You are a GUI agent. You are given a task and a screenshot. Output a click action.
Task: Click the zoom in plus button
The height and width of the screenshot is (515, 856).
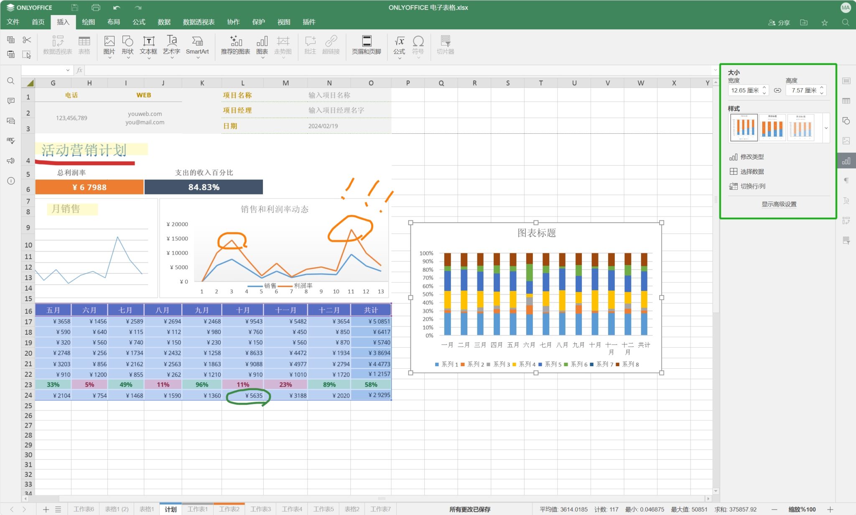(x=831, y=509)
